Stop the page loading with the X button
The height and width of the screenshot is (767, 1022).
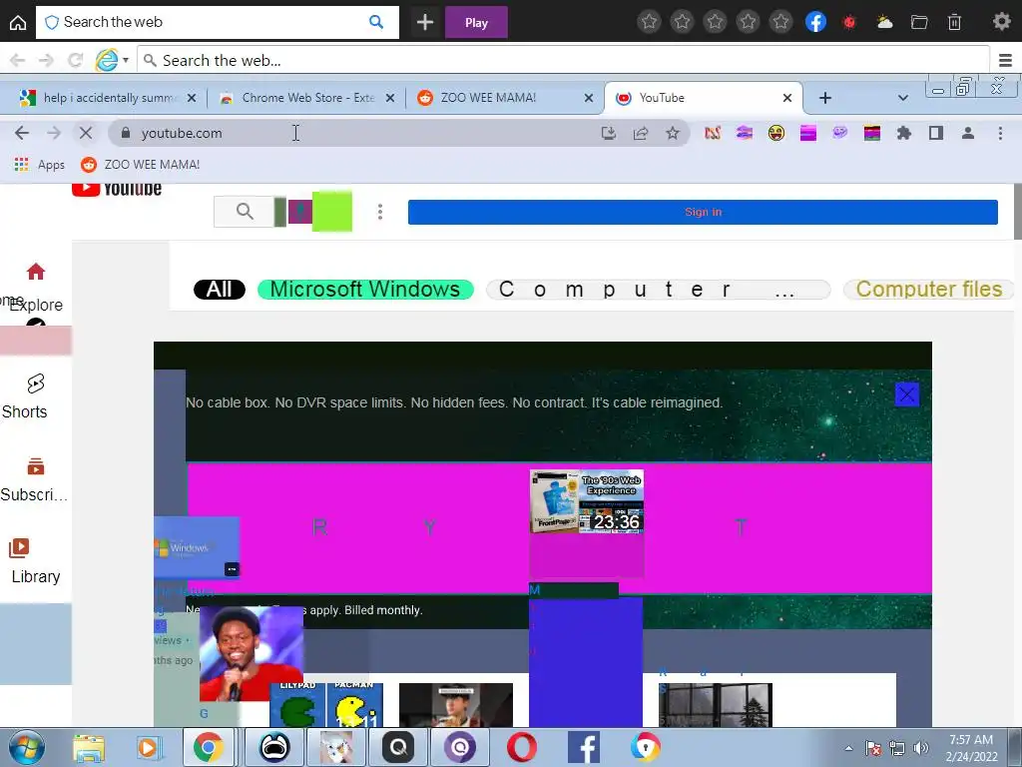click(86, 133)
